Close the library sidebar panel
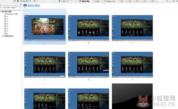 (21, 4)
